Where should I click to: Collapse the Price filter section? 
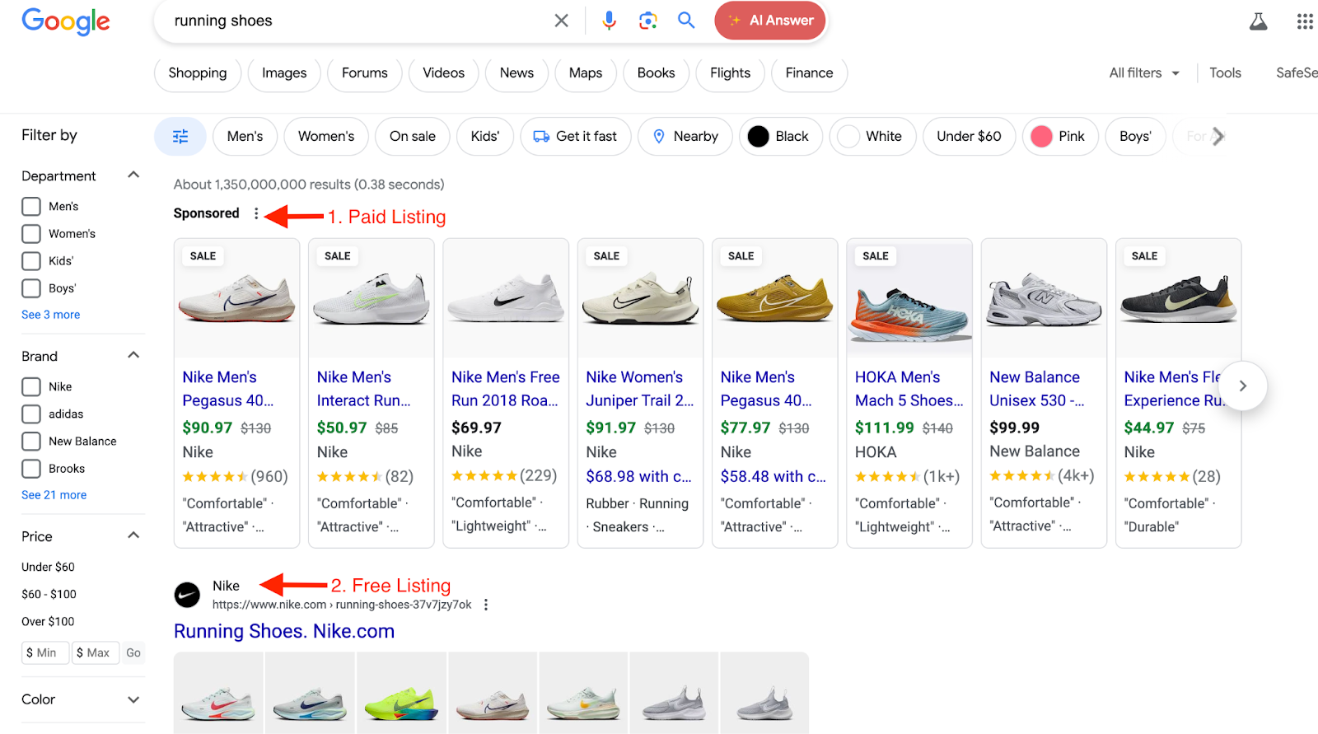133,535
